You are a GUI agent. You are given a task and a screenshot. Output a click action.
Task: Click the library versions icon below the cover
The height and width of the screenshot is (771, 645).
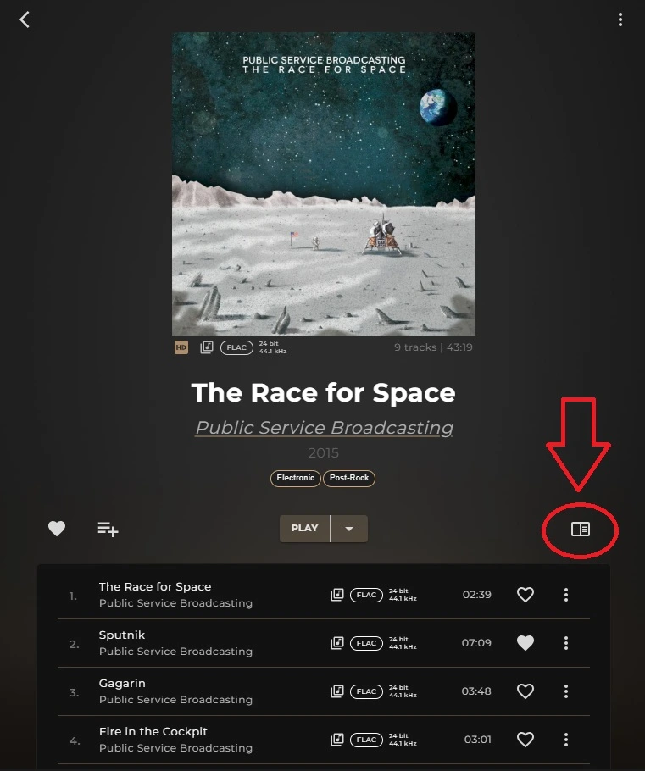tap(207, 347)
